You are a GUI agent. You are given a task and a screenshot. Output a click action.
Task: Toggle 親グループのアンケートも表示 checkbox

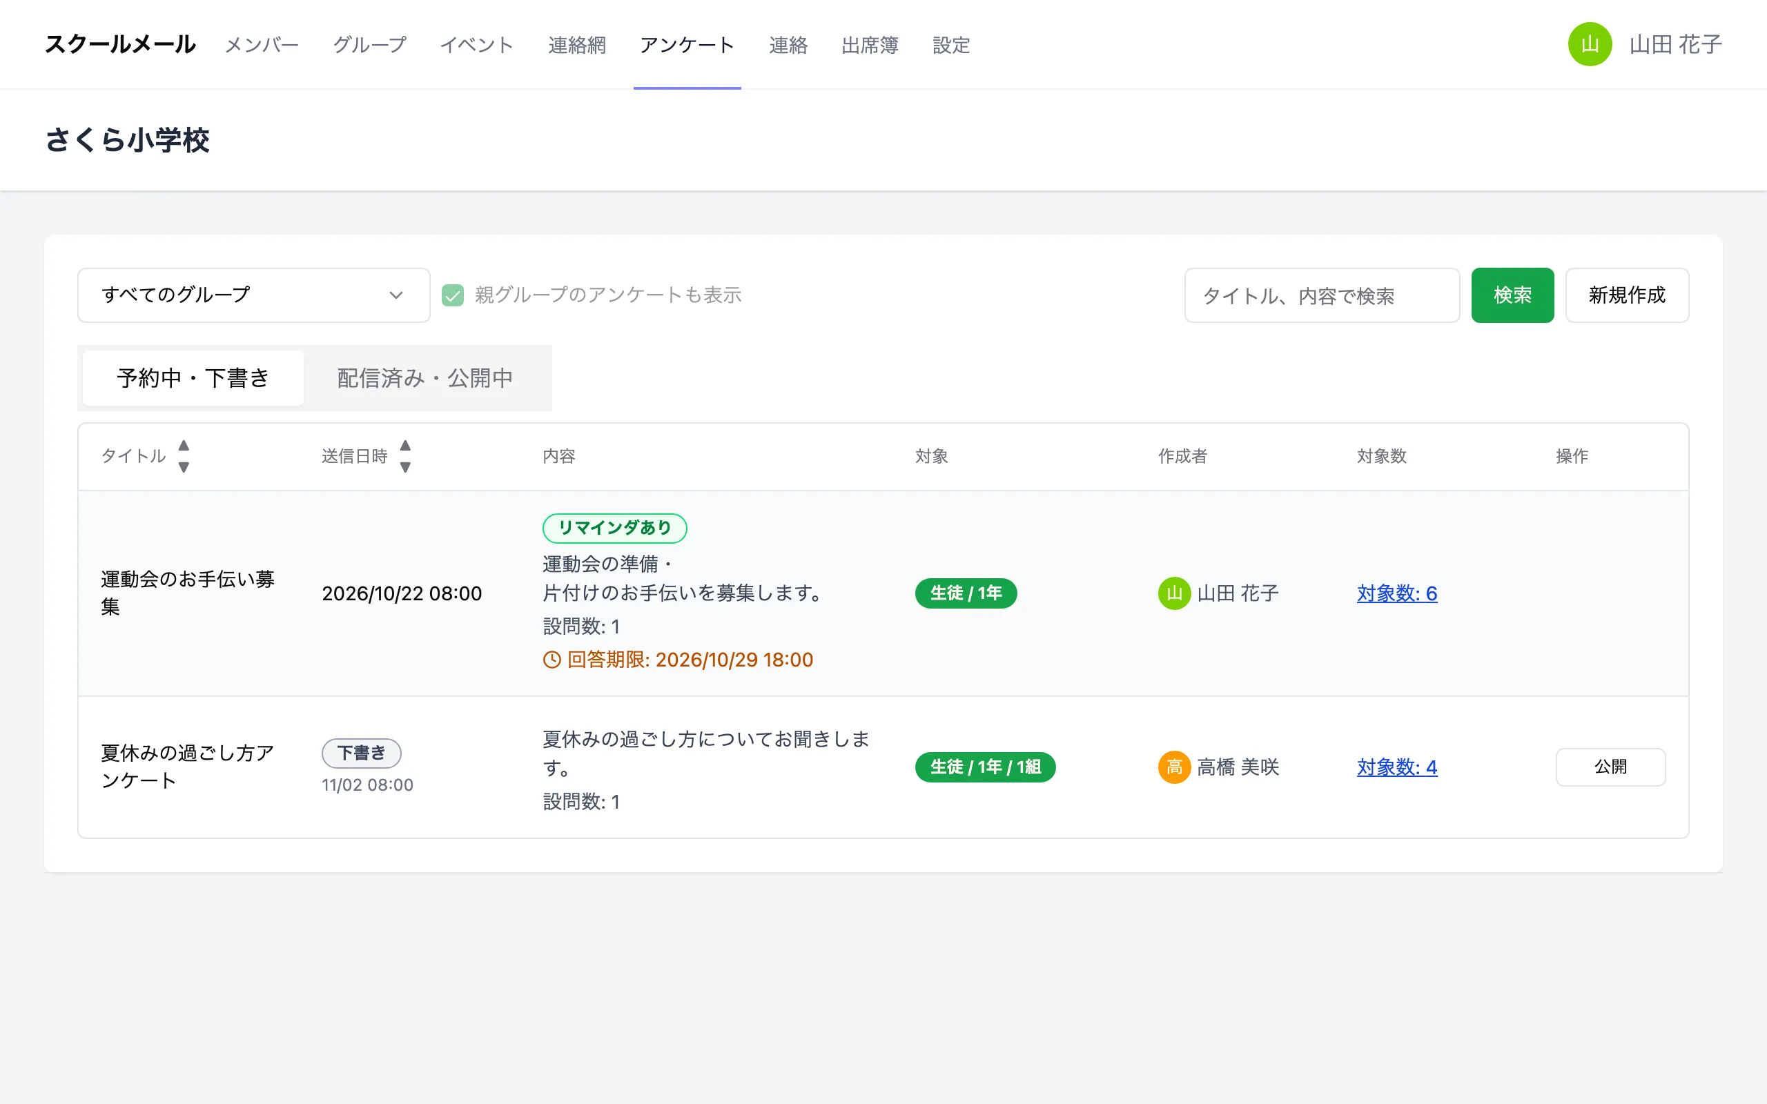point(453,295)
